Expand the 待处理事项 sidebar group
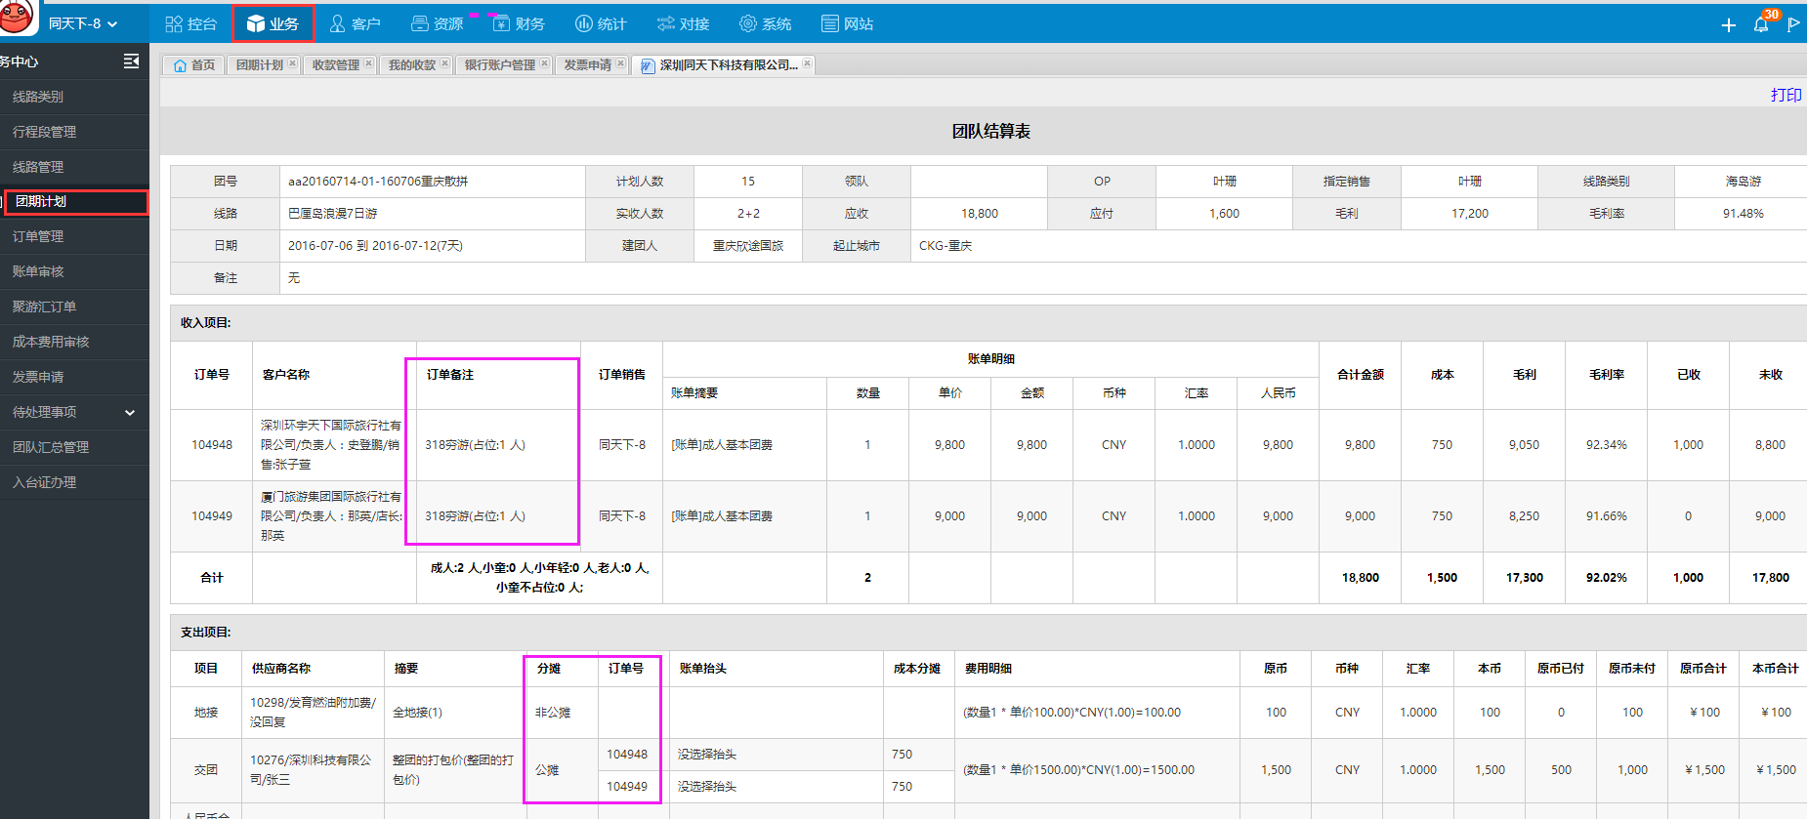 (74, 412)
